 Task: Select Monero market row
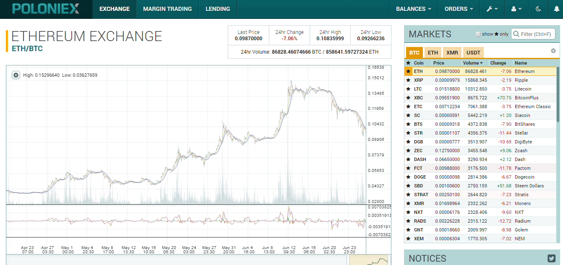tap(480, 203)
